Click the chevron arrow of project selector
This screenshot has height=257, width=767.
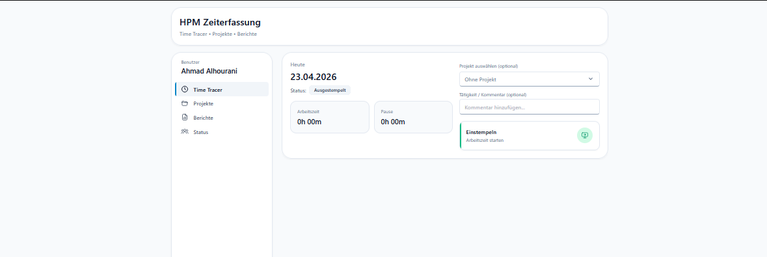coord(591,79)
